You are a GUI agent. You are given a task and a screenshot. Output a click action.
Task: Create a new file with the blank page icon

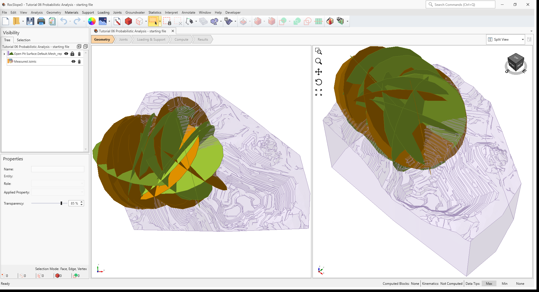(6, 21)
